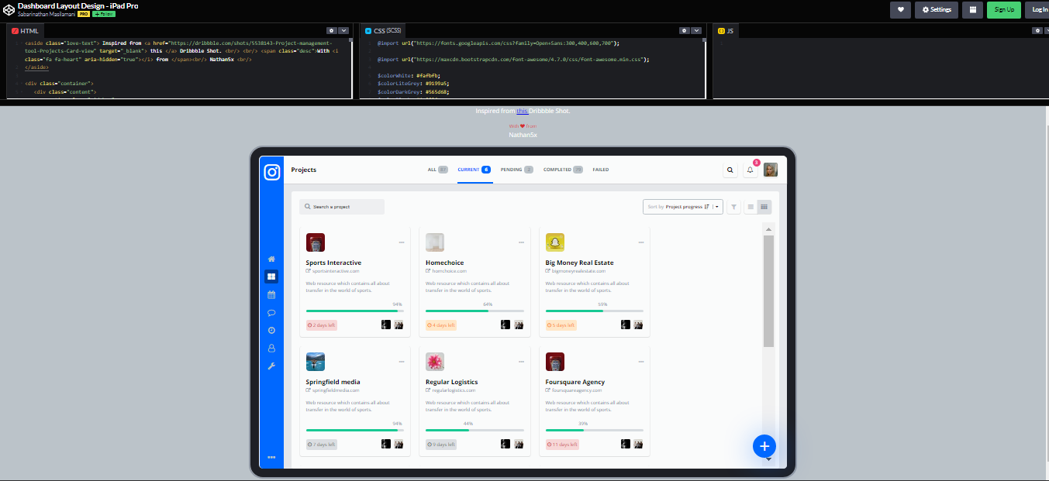Click the notification bell with red badge
Screen dimensions: 1049x481
749,169
